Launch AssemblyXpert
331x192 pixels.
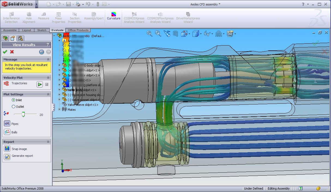click(94, 16)
